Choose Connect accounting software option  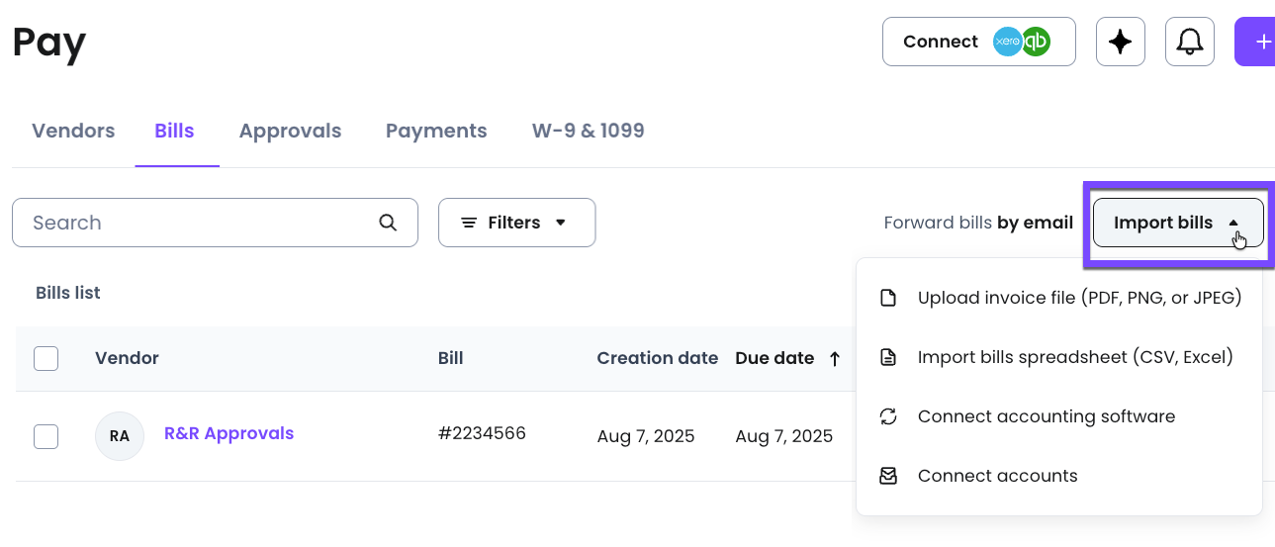point(1046,416)
